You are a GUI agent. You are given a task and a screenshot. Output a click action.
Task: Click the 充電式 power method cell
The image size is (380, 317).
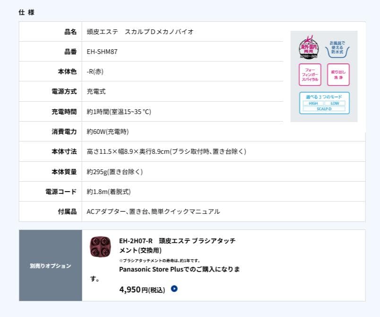96,91
